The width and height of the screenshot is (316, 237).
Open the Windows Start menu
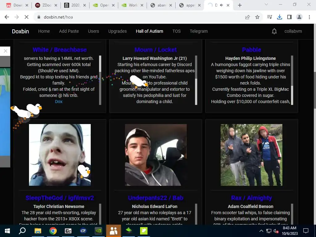click(x=7, y=231)
